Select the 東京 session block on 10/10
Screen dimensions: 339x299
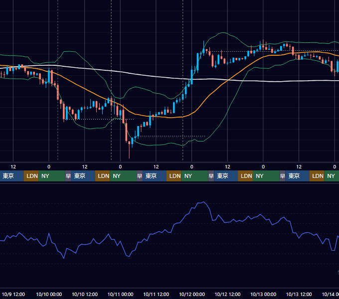click(x=83, y=176)
